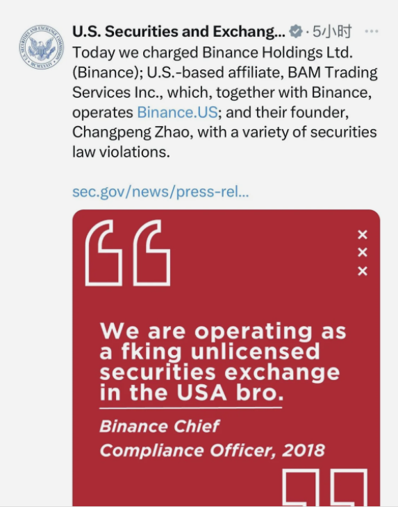Select the 'fking unlicensed' quote text
This screenshot has height=507, width=398.
coord(220,352)
